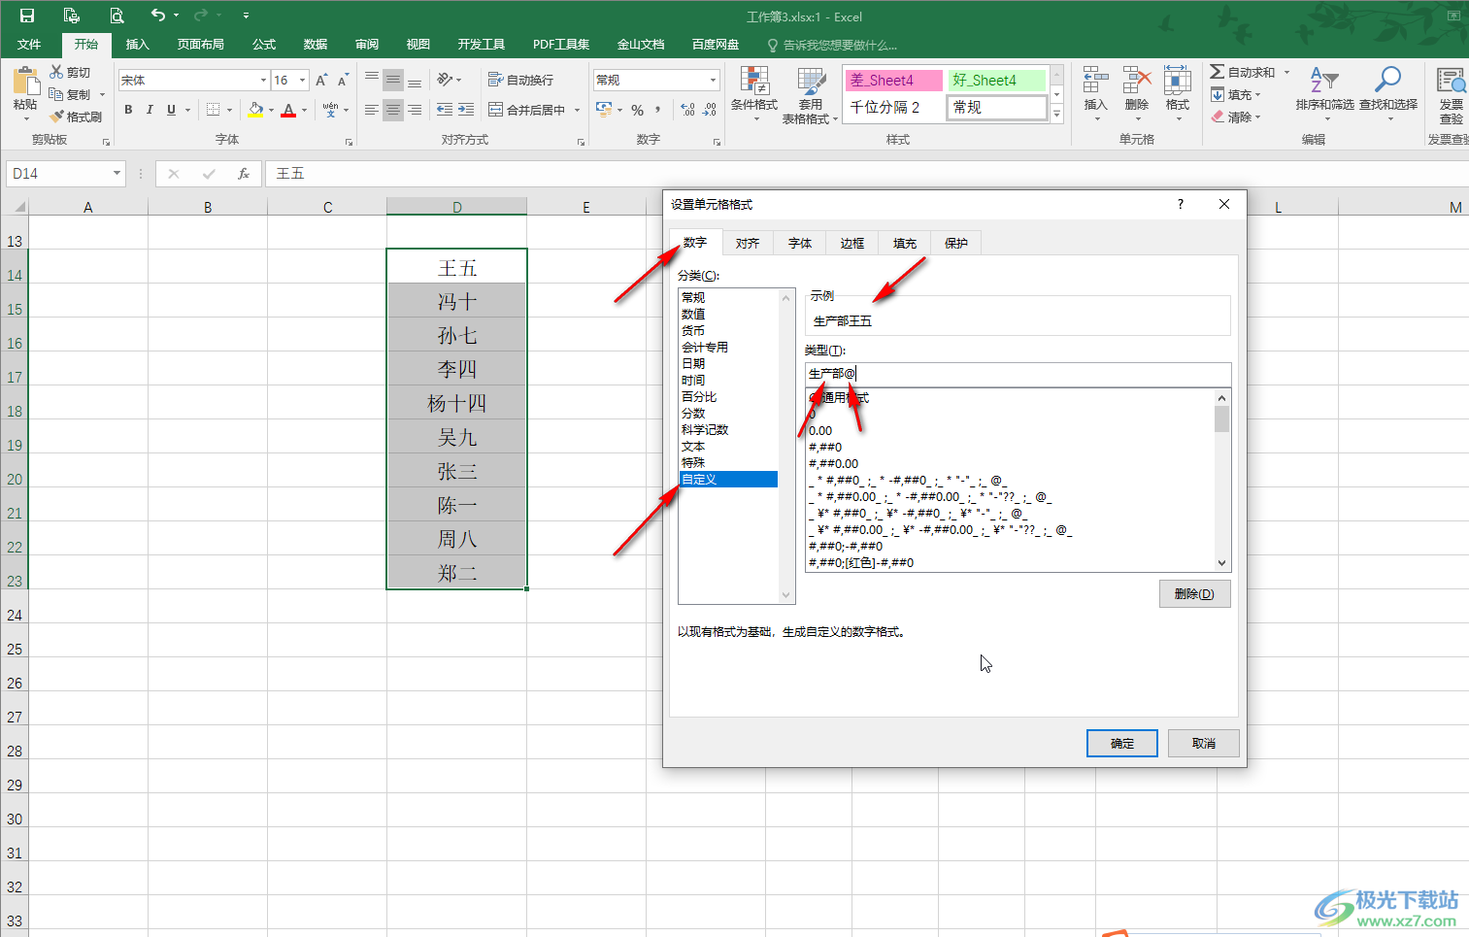Expand the Fill (填充) dropdown
Screen dimensions: 1469x937
pyautogui.click(x=1258, y=95)
